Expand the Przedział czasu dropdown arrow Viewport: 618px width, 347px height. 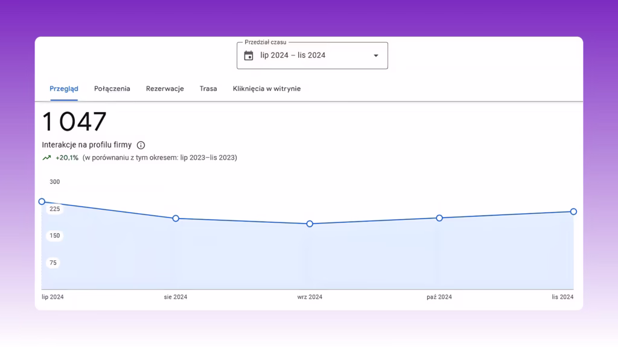(x=376, y=55)
